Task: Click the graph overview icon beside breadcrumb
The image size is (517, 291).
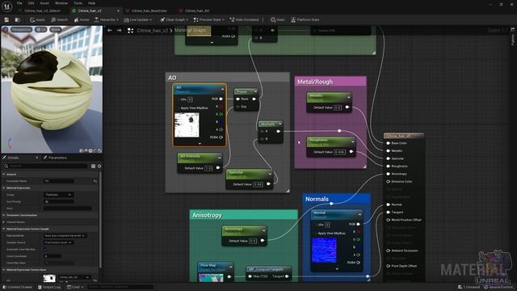Action: click(x=131, y=31)
